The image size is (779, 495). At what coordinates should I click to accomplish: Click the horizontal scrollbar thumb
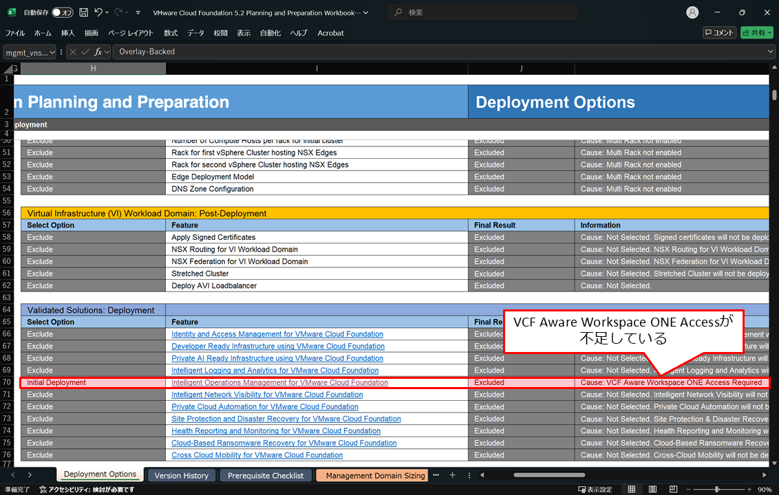pos(549,475)
